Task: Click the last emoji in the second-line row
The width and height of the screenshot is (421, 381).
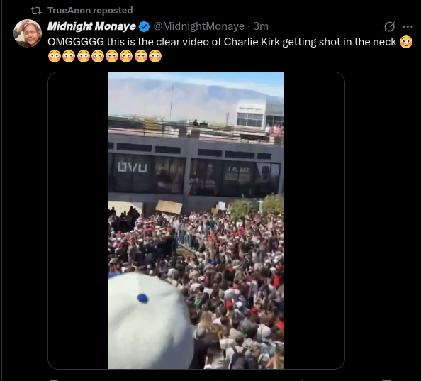Action: coord(155,56)
